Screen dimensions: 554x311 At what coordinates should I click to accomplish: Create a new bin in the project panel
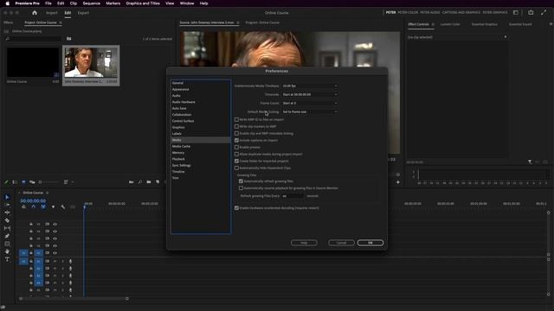(149, 182)
